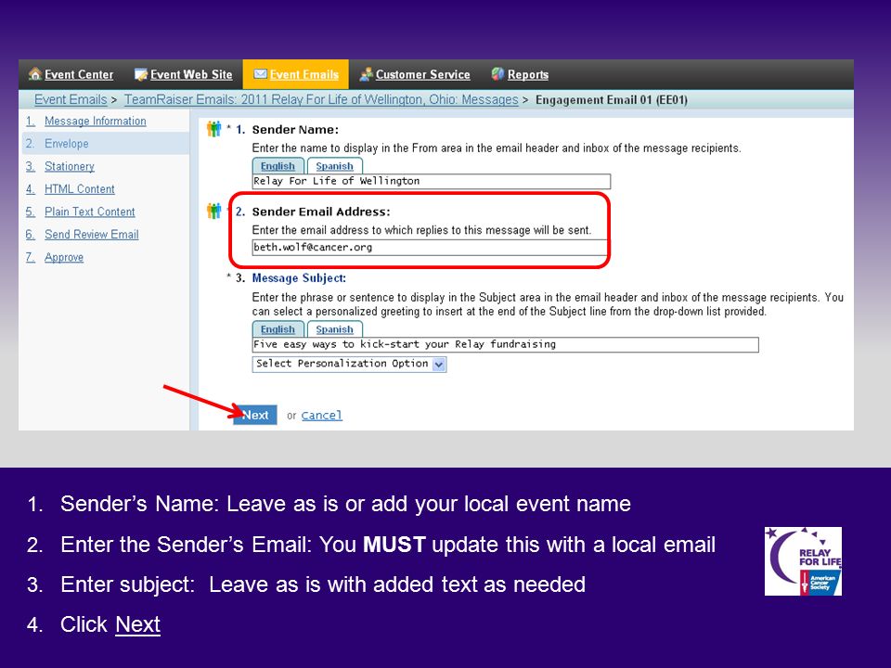
Task: Click the Cancel link
Action: tap(322, 416)
